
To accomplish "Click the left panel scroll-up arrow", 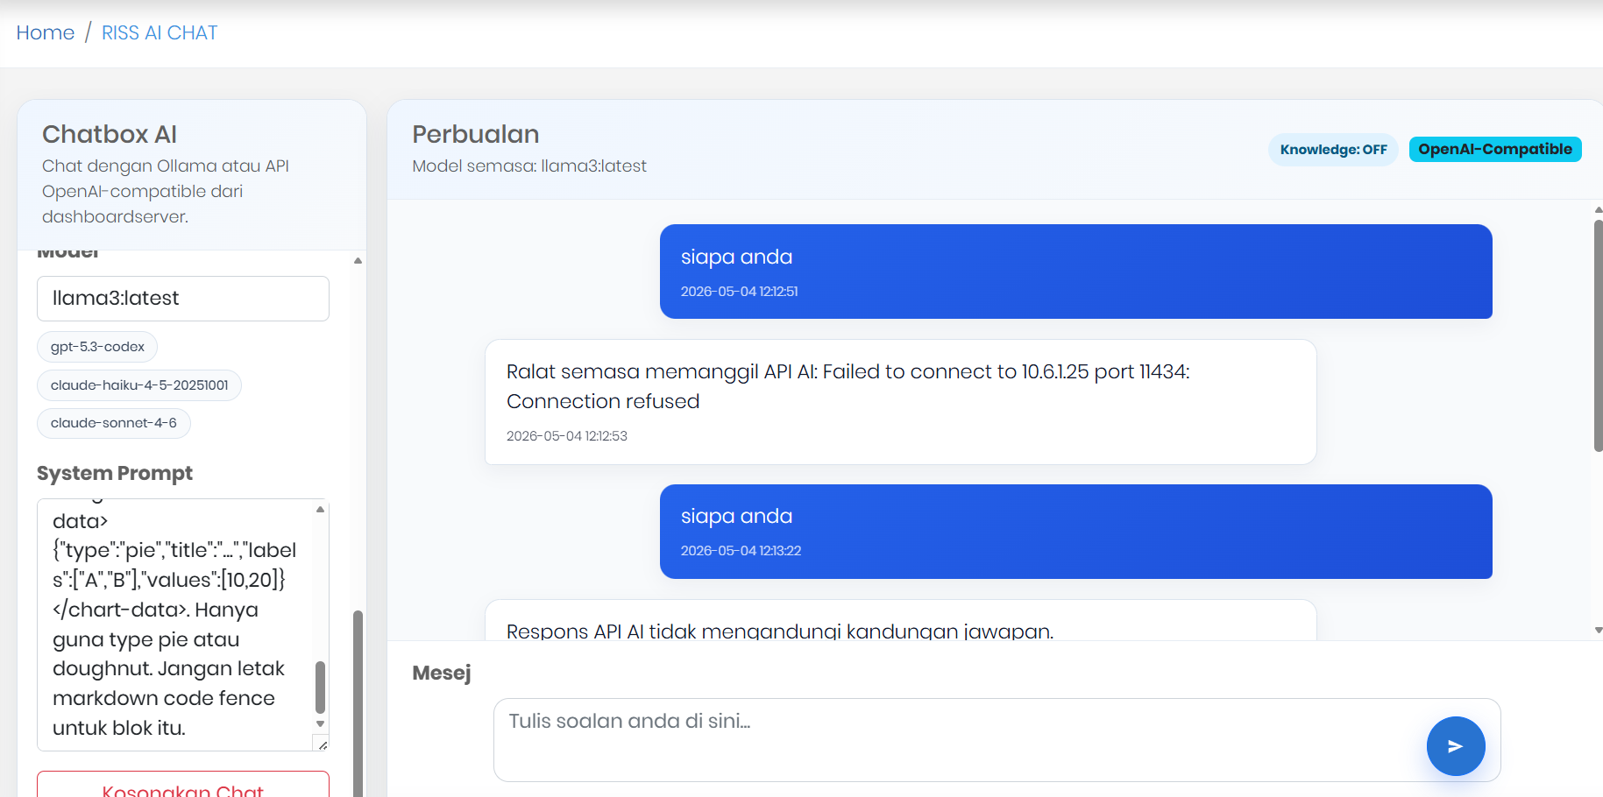I will tap(358, 260).
